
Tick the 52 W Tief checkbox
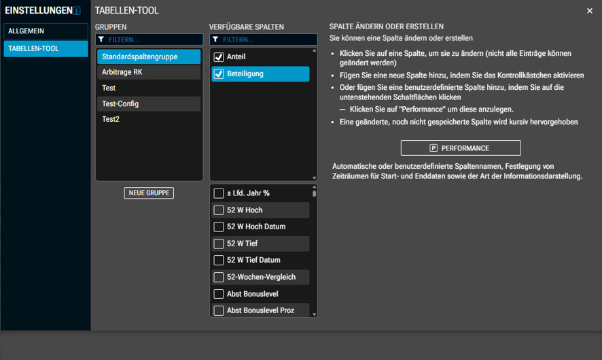click(219, 244)
